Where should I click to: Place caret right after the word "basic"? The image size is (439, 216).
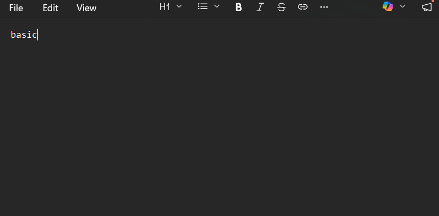pyautogui.click(x=37, y=35)
